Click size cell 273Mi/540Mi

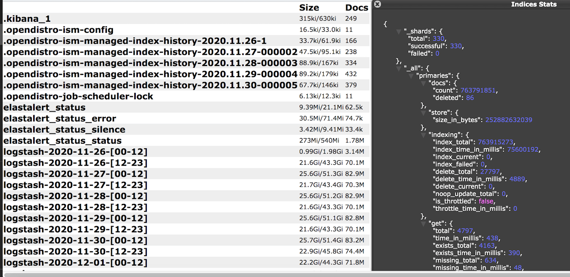point(319,140)
